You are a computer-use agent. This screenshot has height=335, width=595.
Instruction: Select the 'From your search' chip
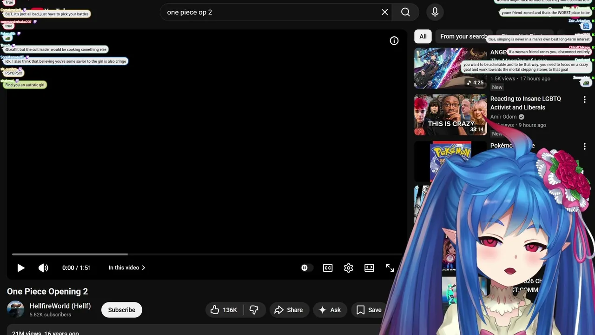[463, 36]
